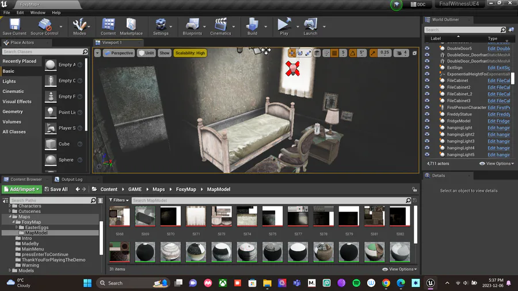Maximize or restore the viewport icon
This screenshot has height=291, width=518.
[414, 53]
